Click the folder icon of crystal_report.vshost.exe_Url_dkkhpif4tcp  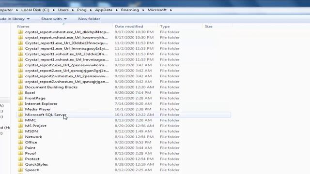pos(20,32)
